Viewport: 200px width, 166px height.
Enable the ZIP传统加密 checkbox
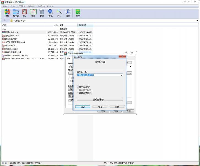pyautogui.click(x=78, y=93)
